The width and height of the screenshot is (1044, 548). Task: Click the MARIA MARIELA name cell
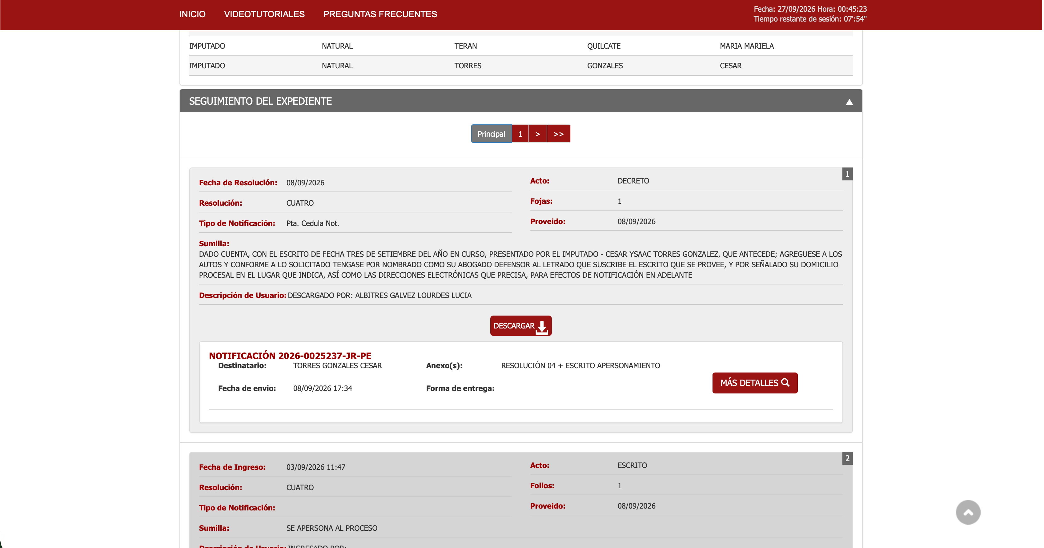pyautogui.click(x=746, y=46)
